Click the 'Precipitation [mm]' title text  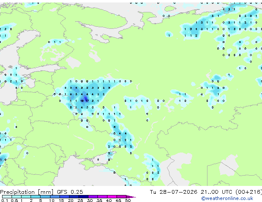coord(27,192)
